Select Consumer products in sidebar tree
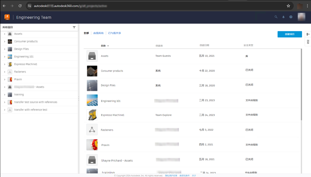 pyautogui.click(x=26, y=41)
